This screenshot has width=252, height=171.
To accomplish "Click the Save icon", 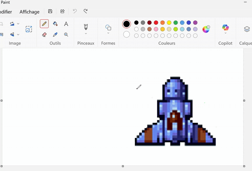I will [50, 11].
